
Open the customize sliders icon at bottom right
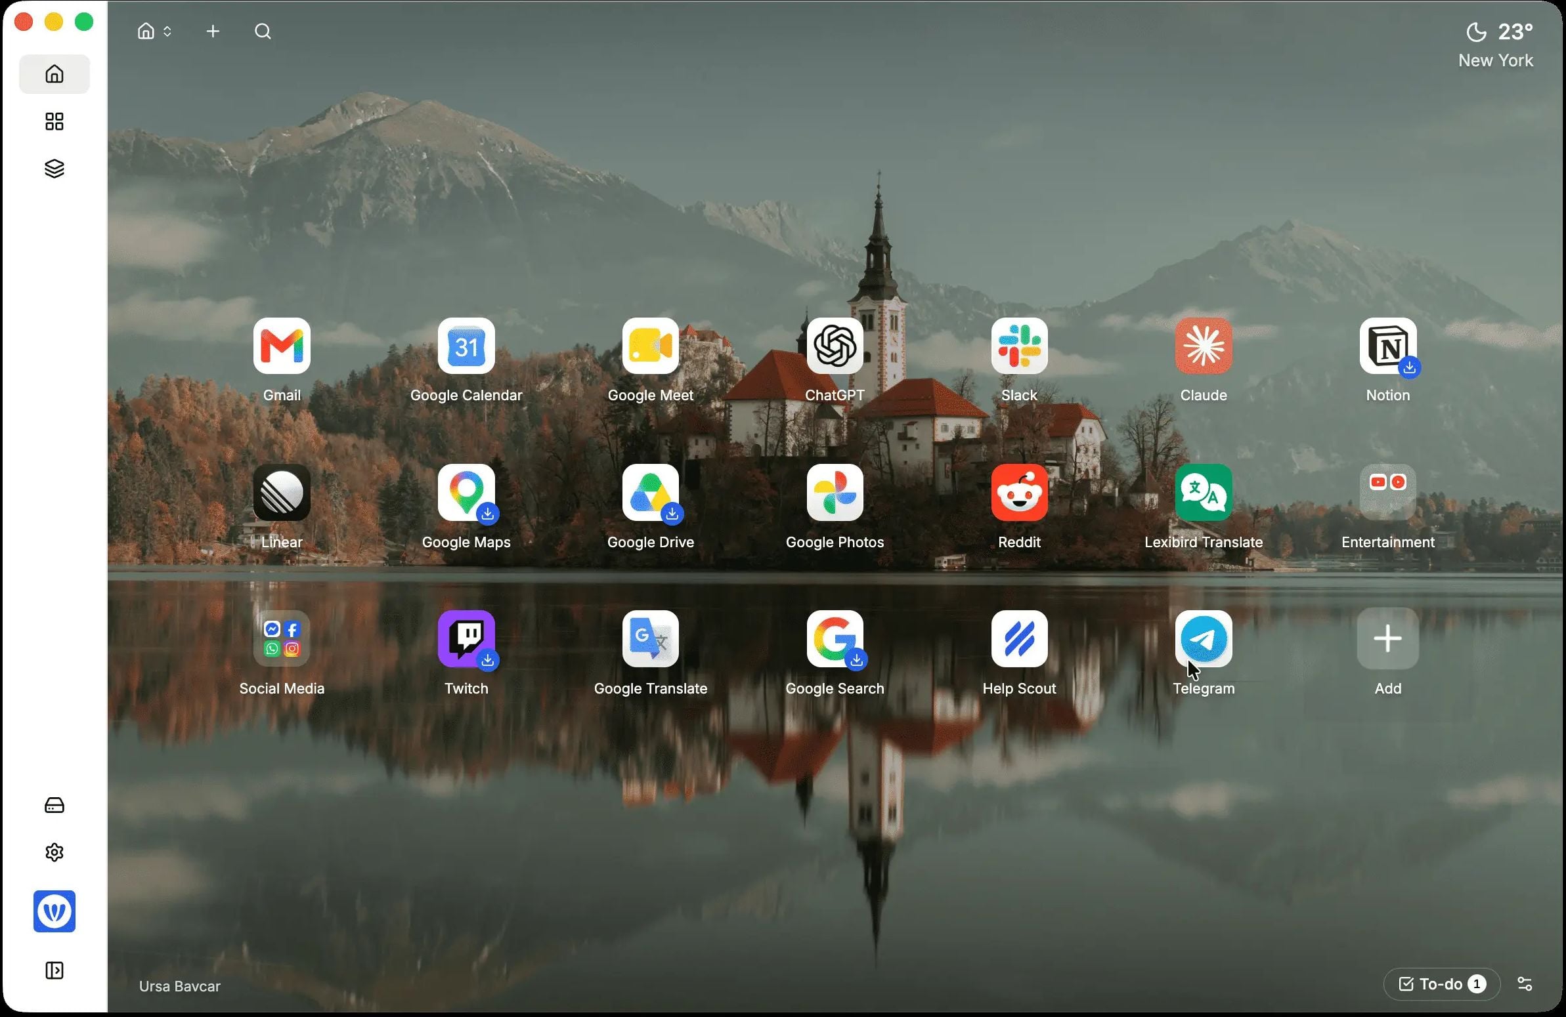1525,984
